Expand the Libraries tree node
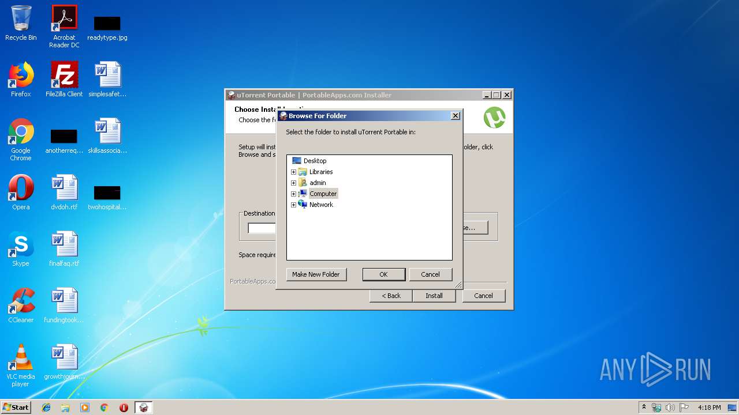The image size is (739, 415). click(293, 172)
